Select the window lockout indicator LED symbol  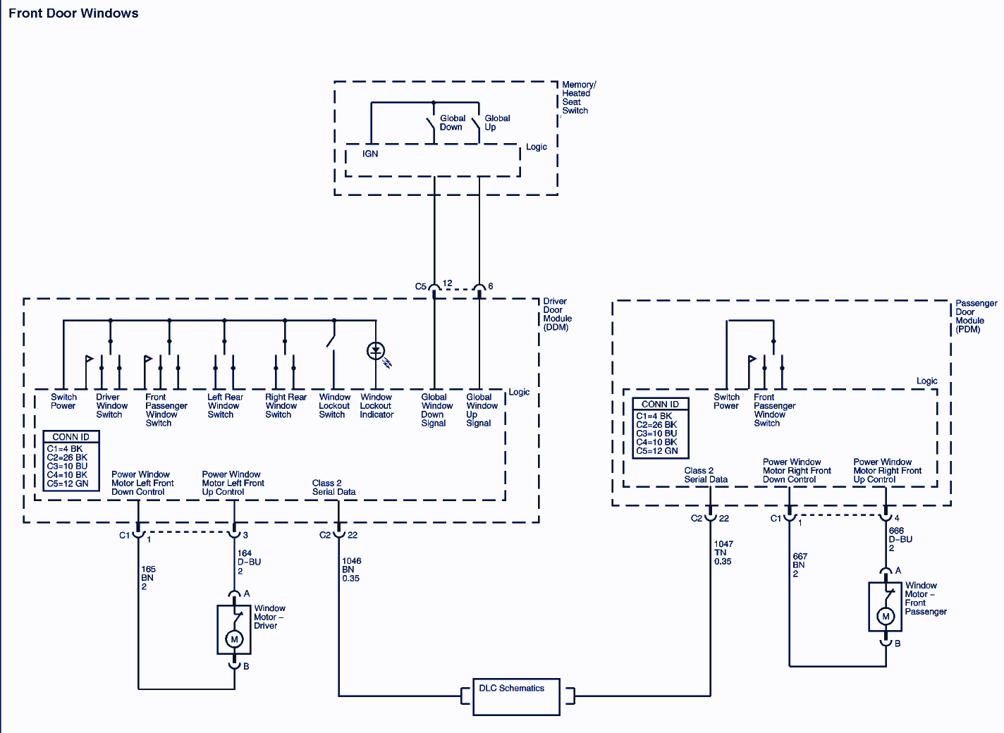click(376, 350)
